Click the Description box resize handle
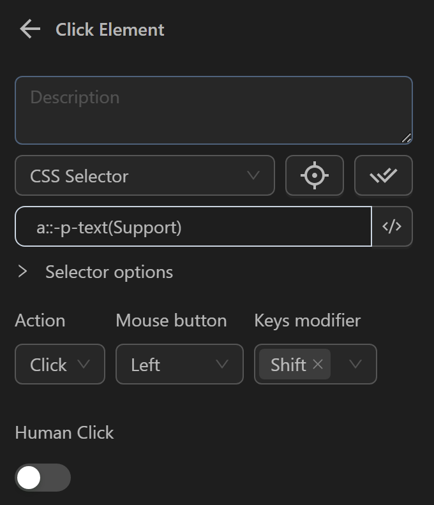 407,138
